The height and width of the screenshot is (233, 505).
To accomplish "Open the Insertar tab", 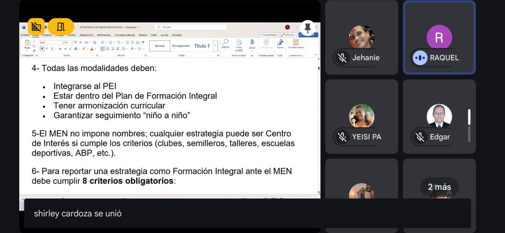I will click(47, 35).
